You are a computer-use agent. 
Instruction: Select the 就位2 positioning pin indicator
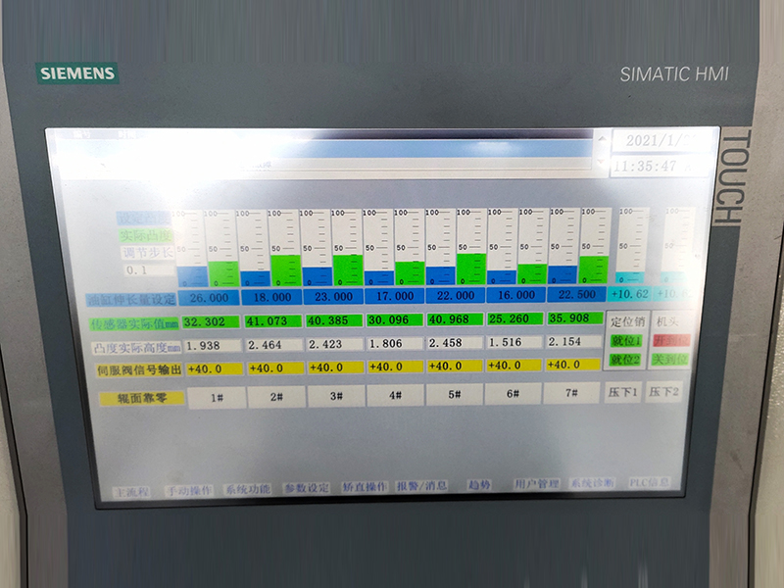[625, 360]
